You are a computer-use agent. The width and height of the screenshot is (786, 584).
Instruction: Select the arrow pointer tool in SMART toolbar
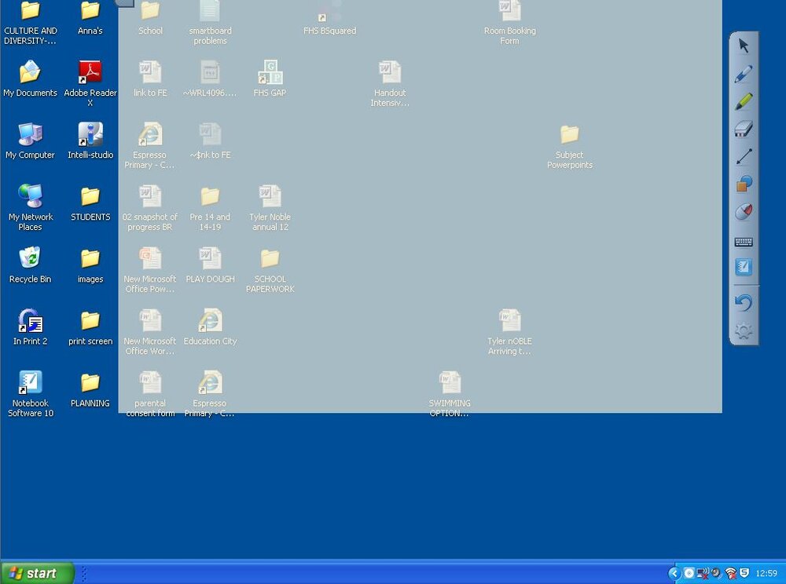click(x=744, y=46)
